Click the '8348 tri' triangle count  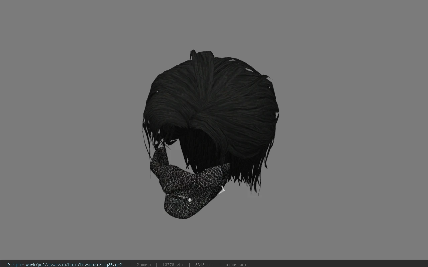click(x=204, y=265)
